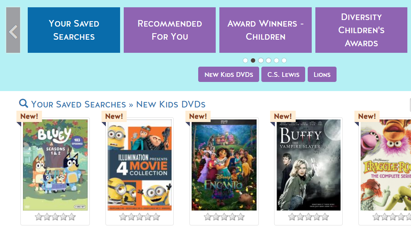This screenshot has width=411, height=232.
Task: Open Your Saved Searches heading link
Action: (78, 105)
